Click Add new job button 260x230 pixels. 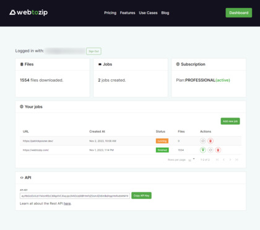tap(230, 121)
